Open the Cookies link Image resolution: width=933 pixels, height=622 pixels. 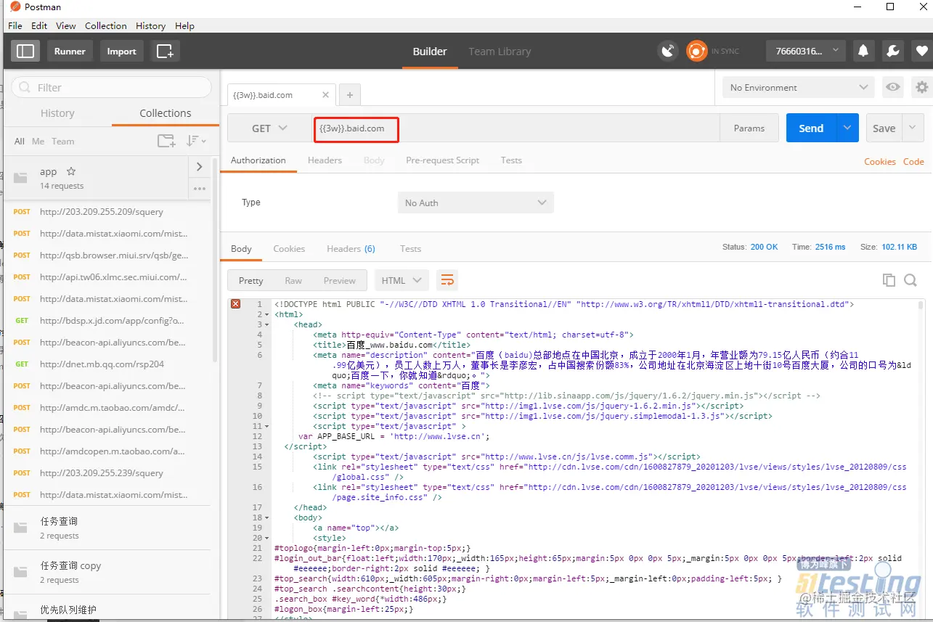pyautogui.click(x=880, y=161)
